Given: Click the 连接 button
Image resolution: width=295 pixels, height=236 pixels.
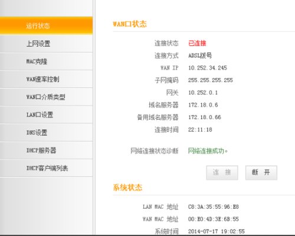Looking at the screenshot, I should [222, 173].
